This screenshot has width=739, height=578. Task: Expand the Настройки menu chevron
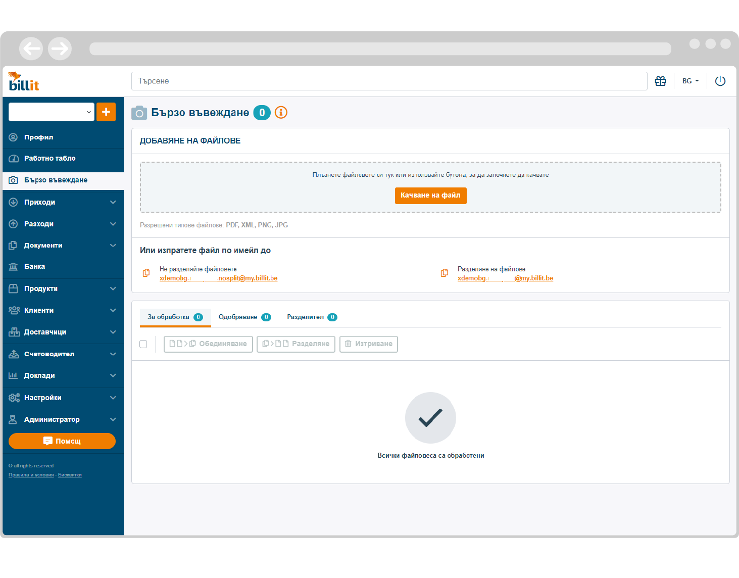pyautogui.click(x=113, y=398)
